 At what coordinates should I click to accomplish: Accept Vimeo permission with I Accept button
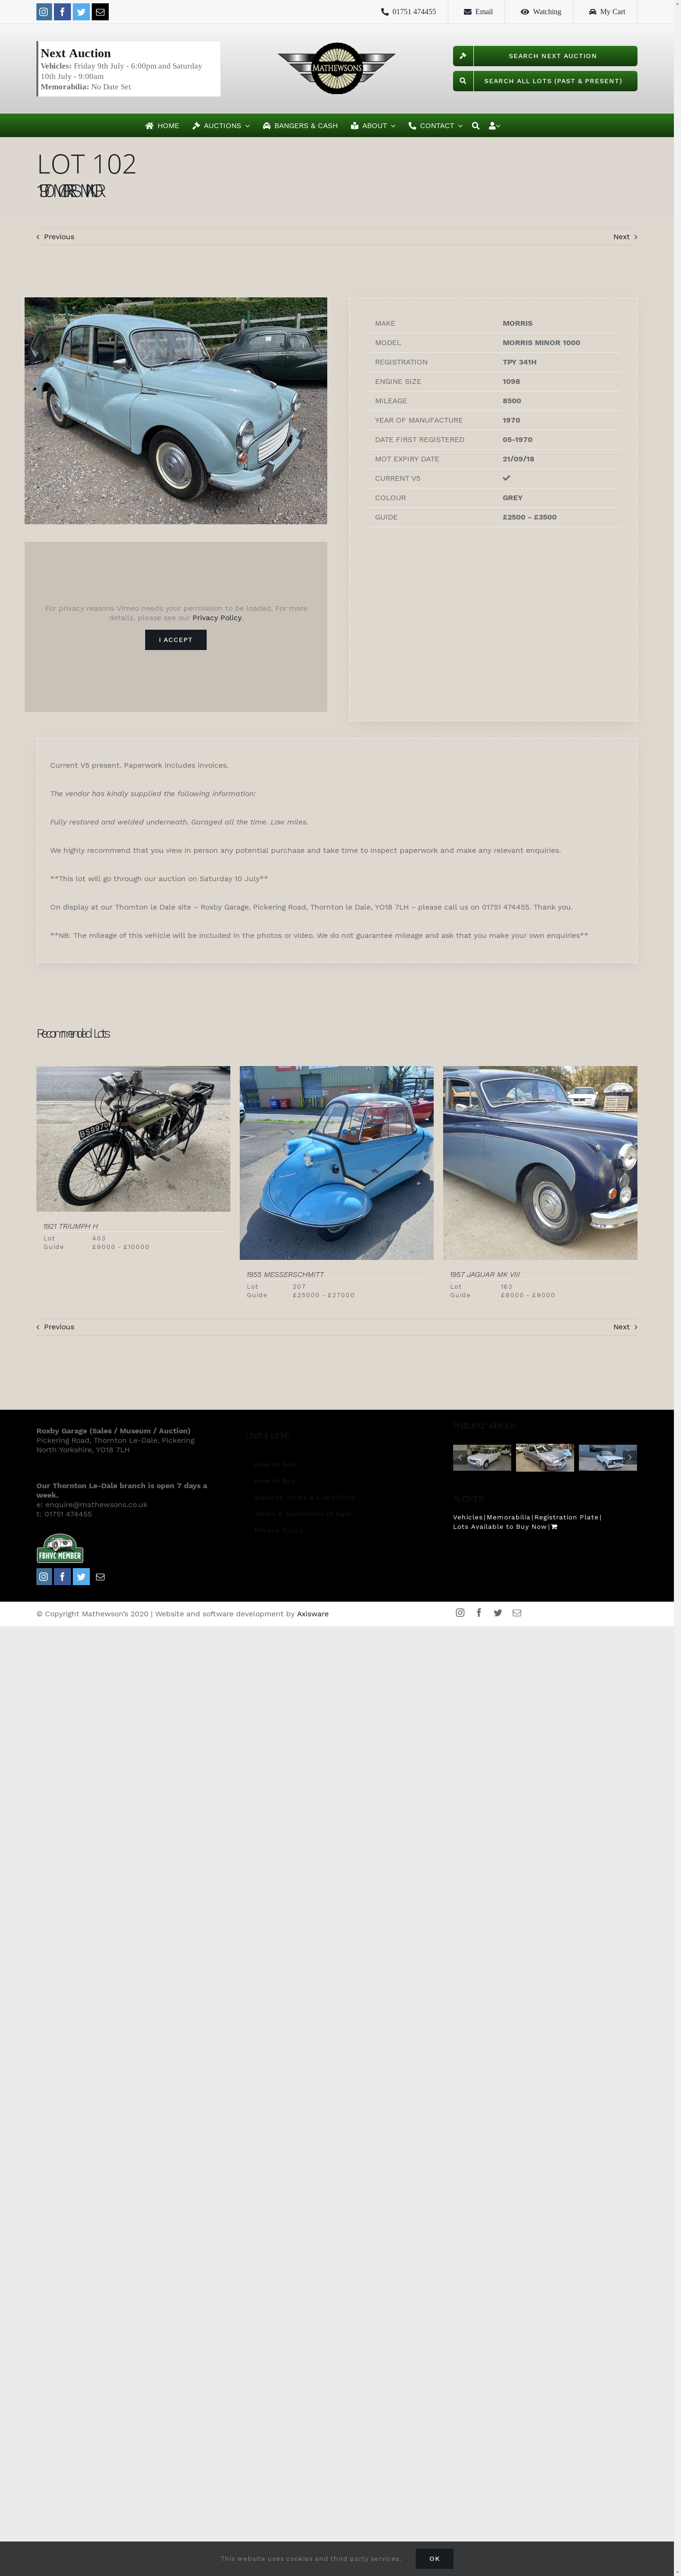click(x=176, y=640)
